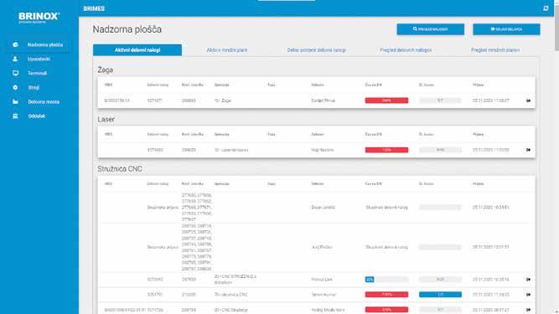
Task: Click the Uporabniki user icon
Action: click(x=15, y=59)
